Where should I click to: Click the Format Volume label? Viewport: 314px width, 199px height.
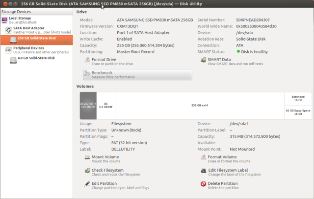(222, 157)
